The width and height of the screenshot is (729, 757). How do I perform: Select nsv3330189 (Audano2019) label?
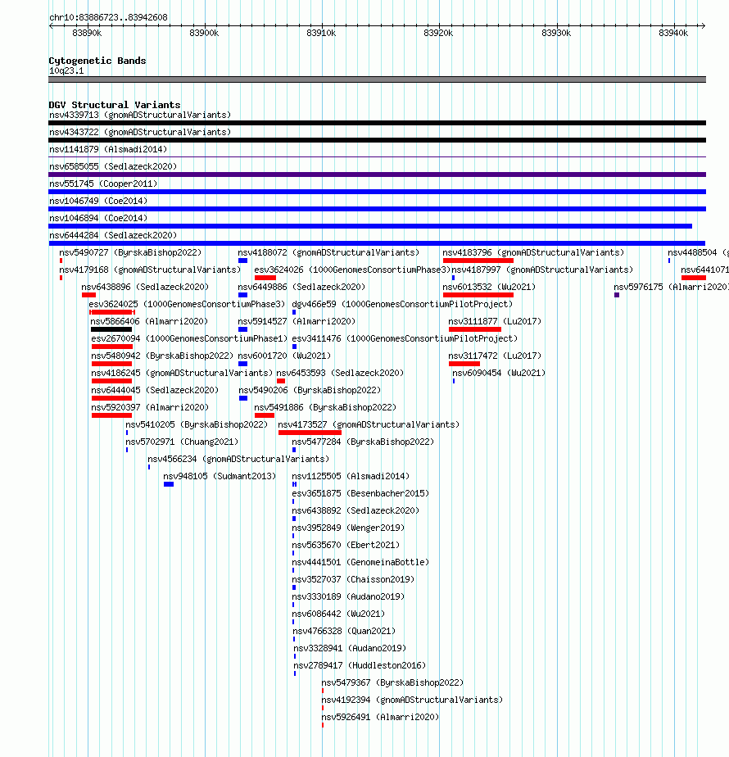(x=349, y=596)
